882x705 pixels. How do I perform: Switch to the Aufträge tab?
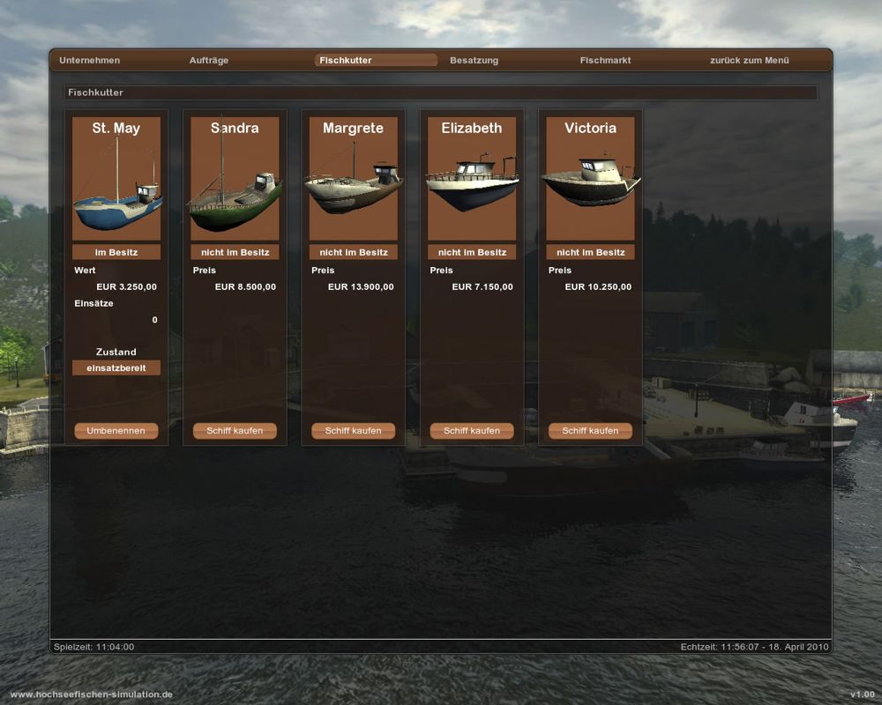(209, 60)
